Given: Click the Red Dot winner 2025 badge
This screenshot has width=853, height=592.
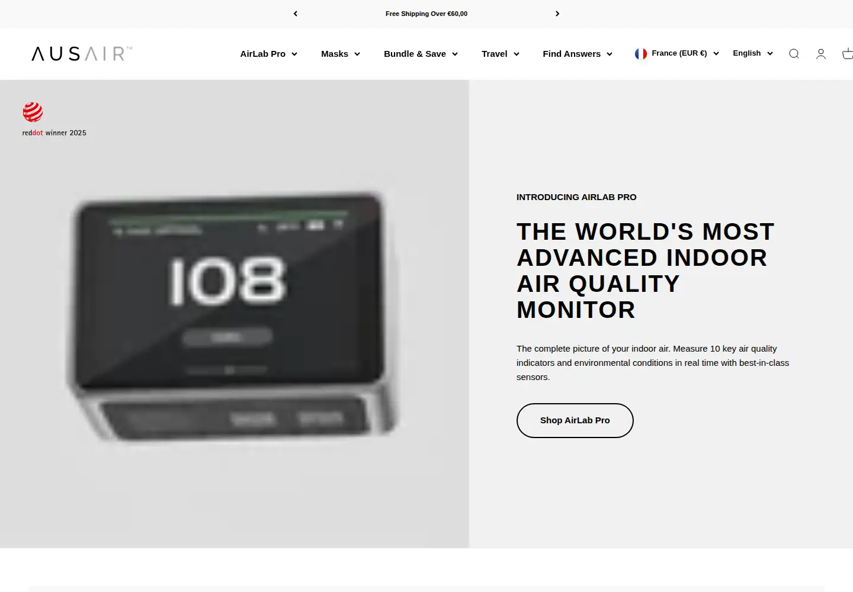Looking at the screenshot, I should [54, 120].
